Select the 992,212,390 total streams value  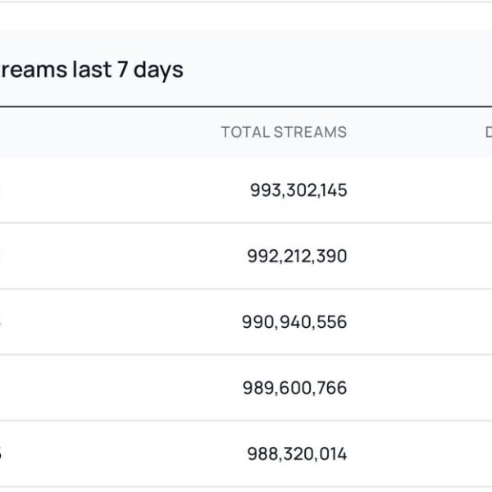(x=297, y=256)
